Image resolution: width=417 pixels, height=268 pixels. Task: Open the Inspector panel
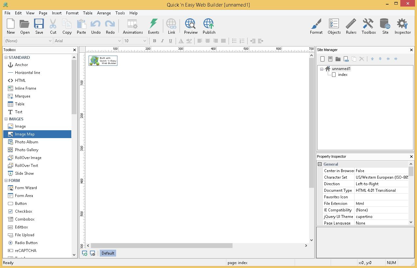tap(402, 26)
